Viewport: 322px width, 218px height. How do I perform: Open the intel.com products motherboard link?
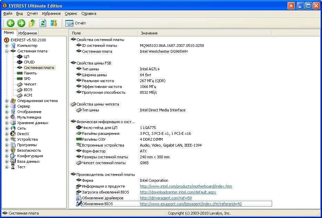coord(186,186)
